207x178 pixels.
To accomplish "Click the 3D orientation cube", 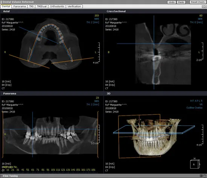I will [195, 164].
